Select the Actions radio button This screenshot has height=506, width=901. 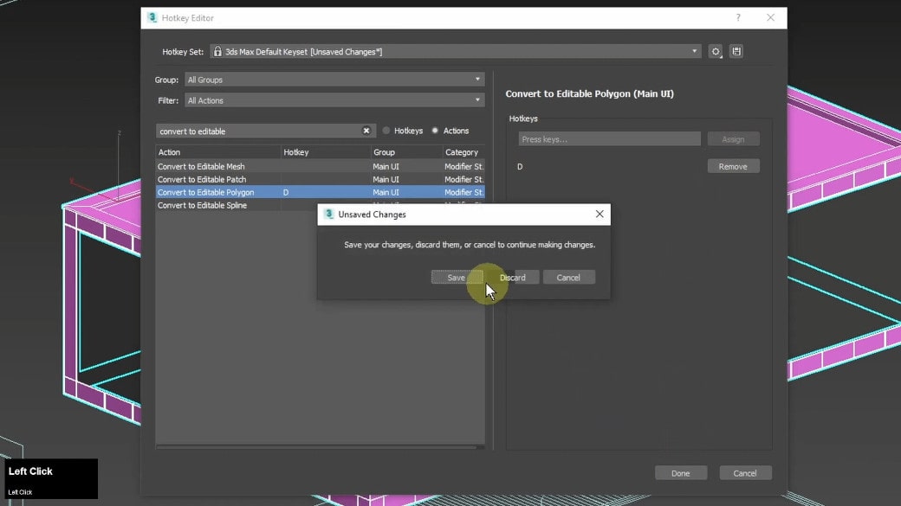(435, 131)
